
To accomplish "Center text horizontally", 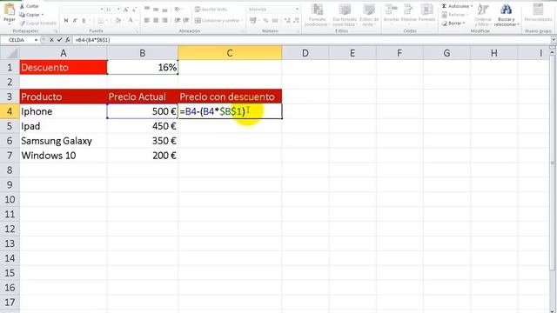I will [156, 21].
